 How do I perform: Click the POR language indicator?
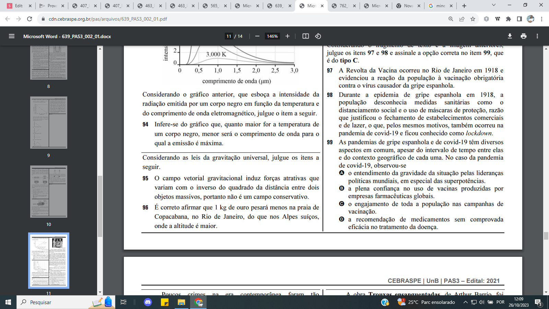click(501, 302)
